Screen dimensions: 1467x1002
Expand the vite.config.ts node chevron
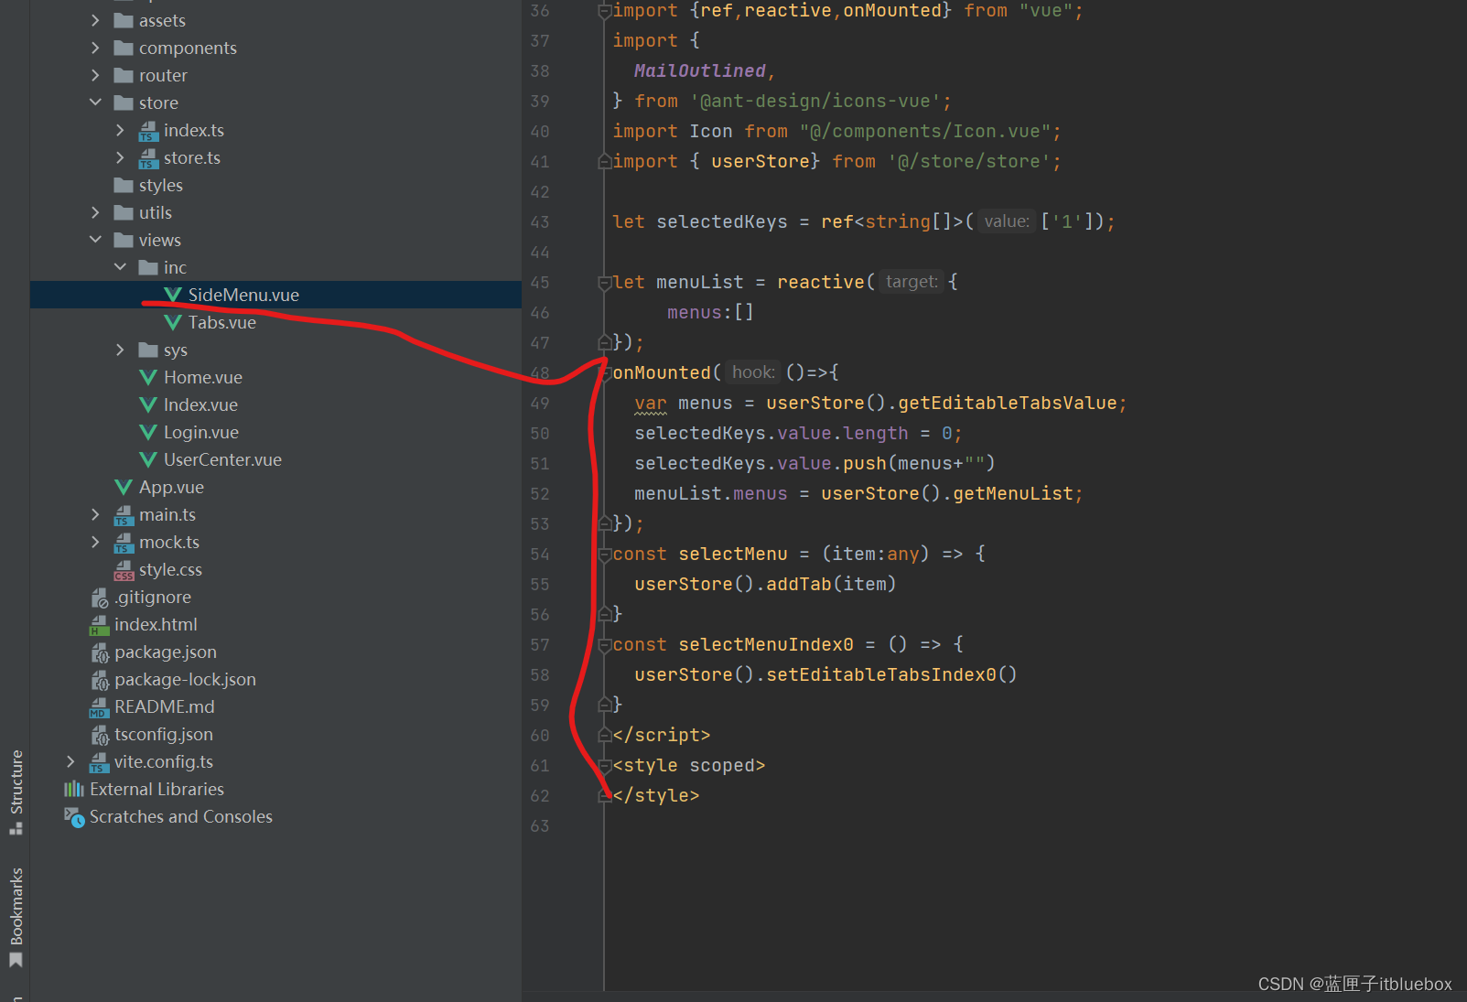pos(70,761)
